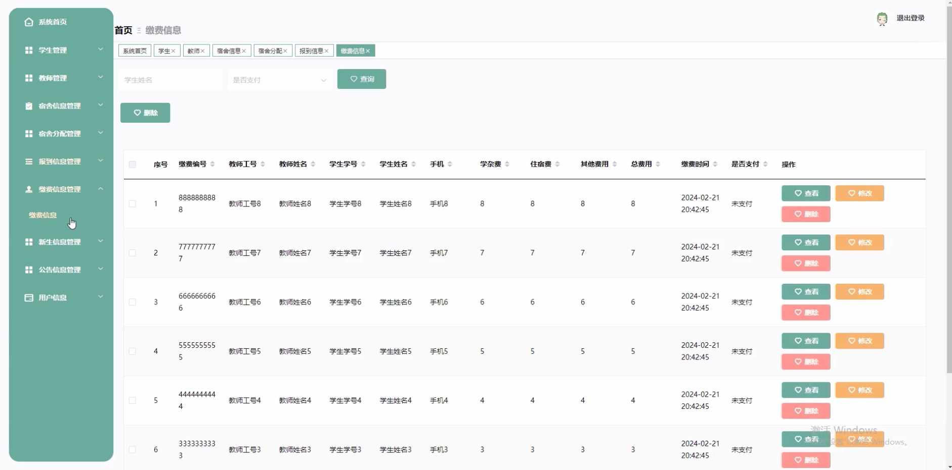Click the 新生信息管理 grid icon

pyautogui.click(x=29, y=242)
